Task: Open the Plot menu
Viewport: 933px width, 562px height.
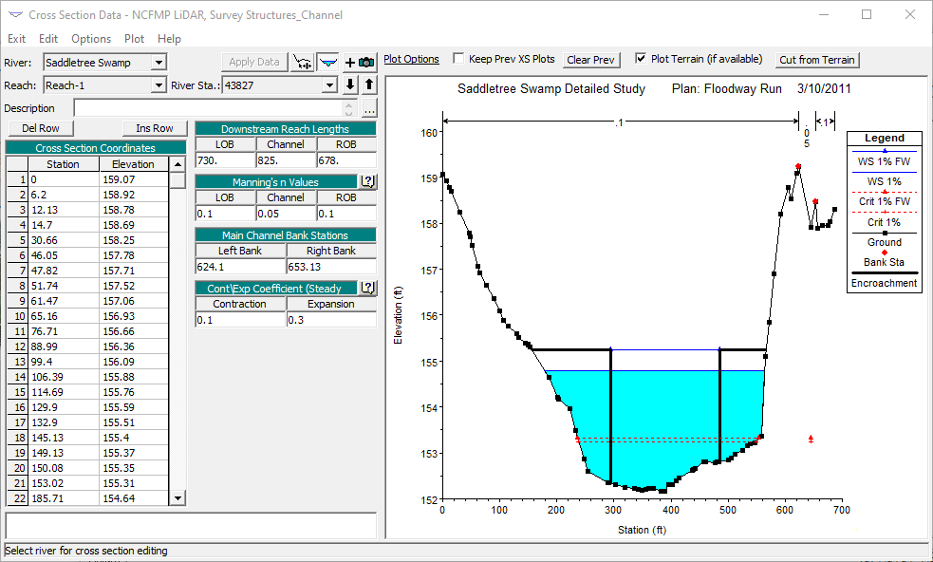Action: point(134,39)
